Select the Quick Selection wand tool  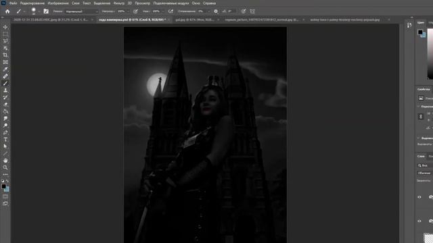[5, 48]
